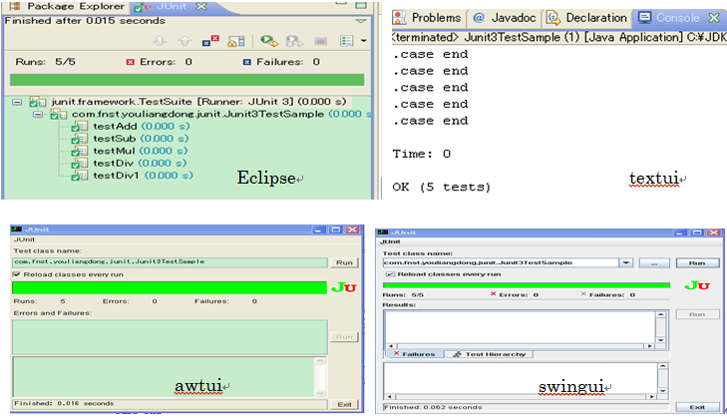Click the Exit button in swingui window

(697, 407)
